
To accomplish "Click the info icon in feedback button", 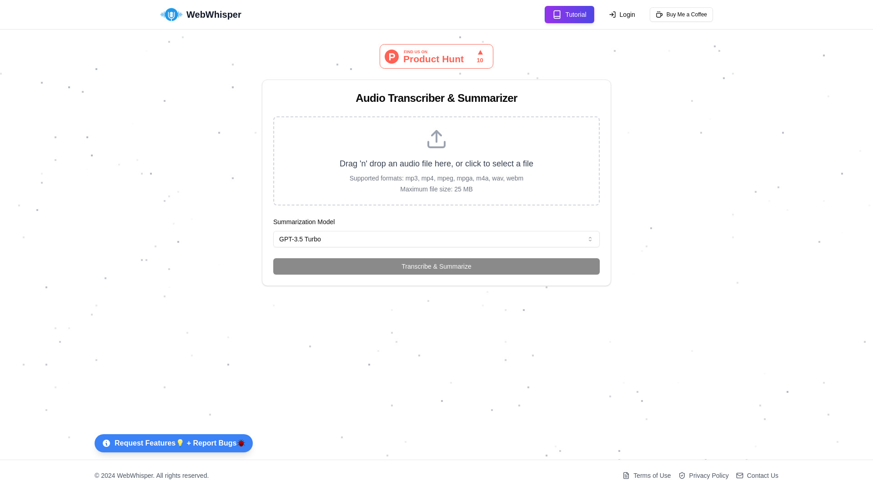I will [106, 443].
